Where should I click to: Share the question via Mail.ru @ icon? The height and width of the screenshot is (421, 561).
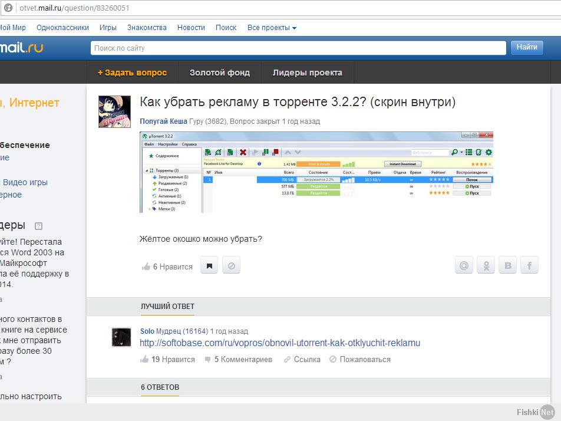[x=464, y=266]
